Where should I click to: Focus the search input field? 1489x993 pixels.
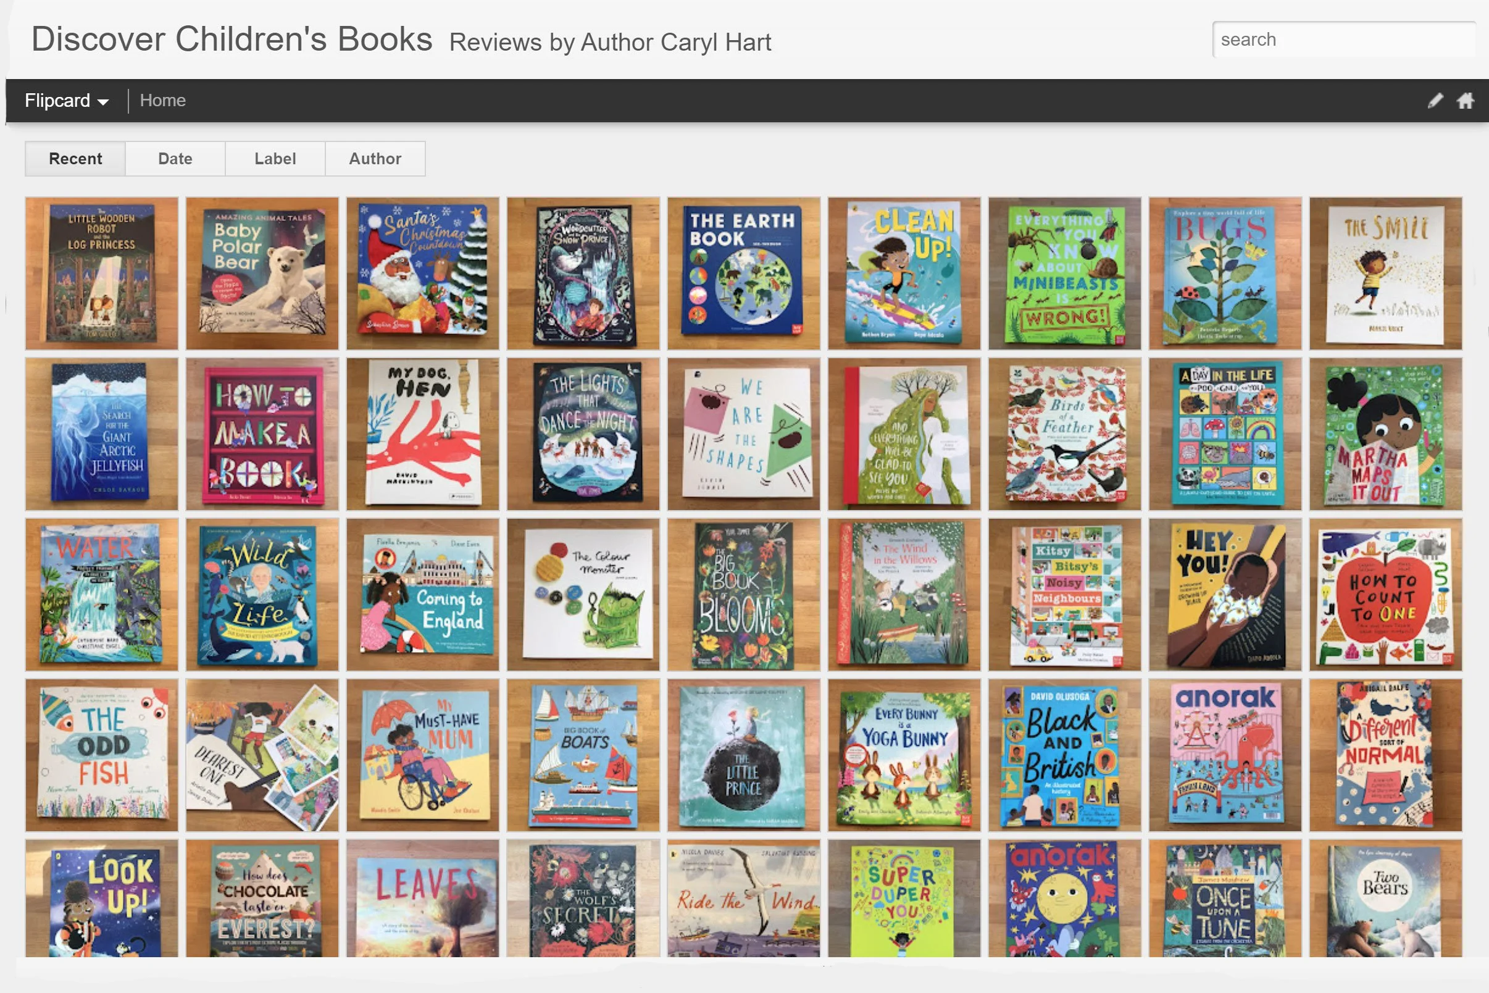click(x=1345, y=40)
